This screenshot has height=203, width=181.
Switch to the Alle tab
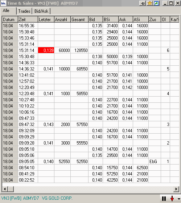8,11
